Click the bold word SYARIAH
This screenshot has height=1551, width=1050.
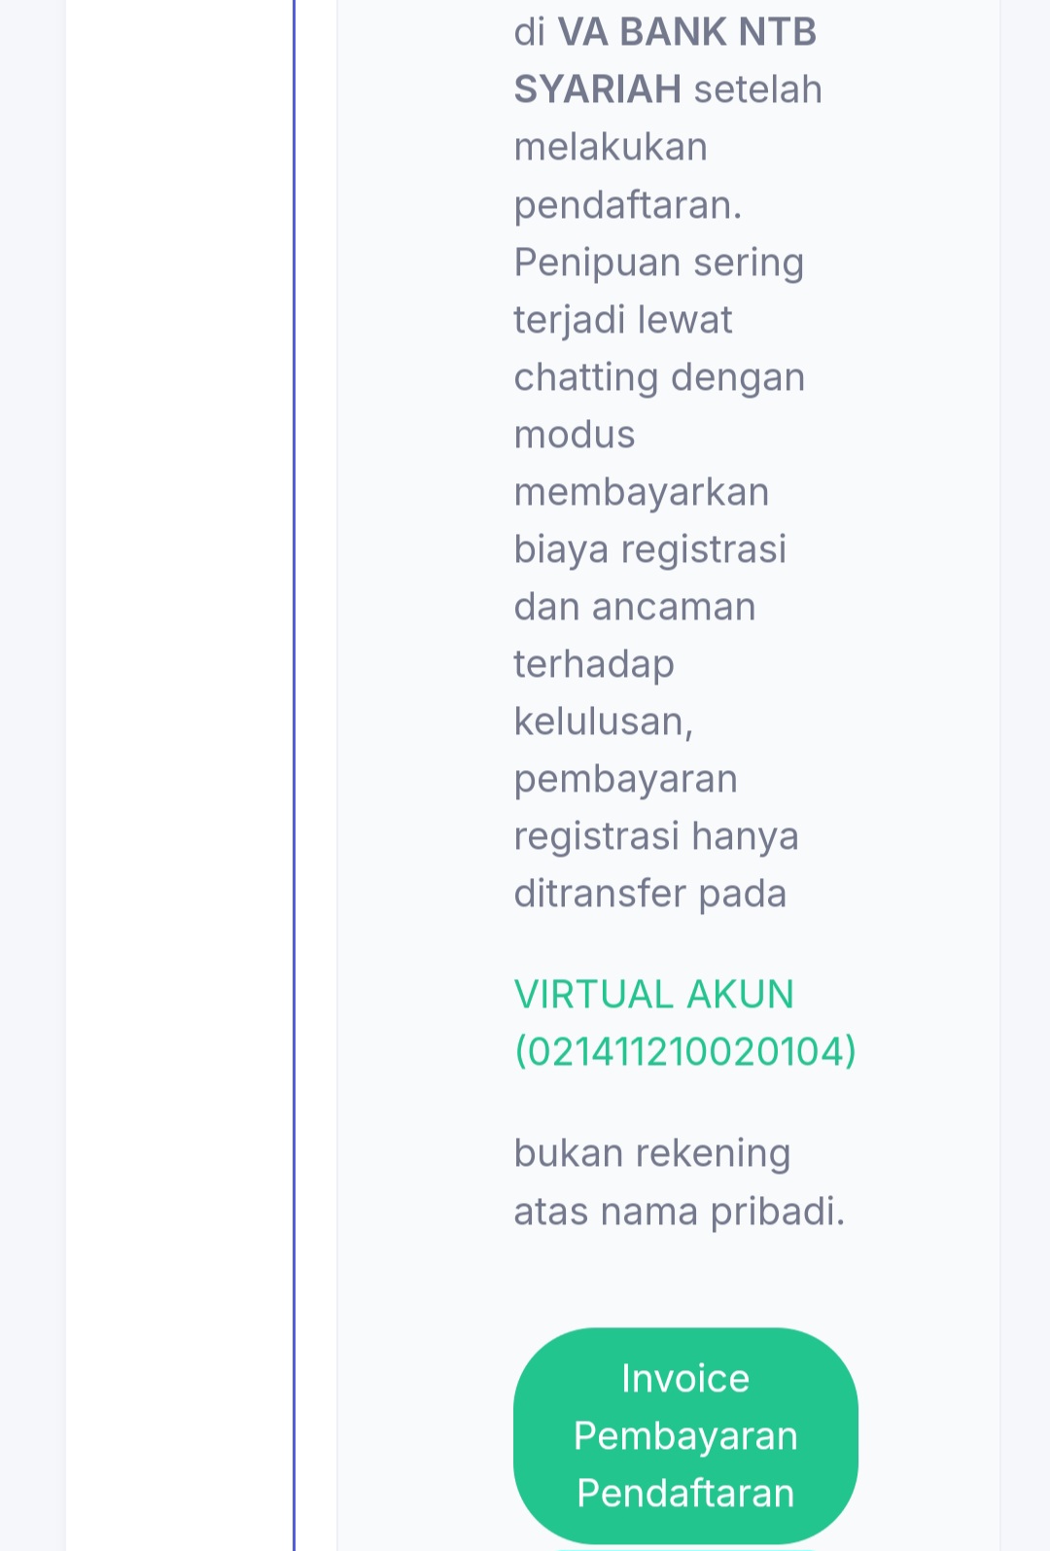point(598,89)
